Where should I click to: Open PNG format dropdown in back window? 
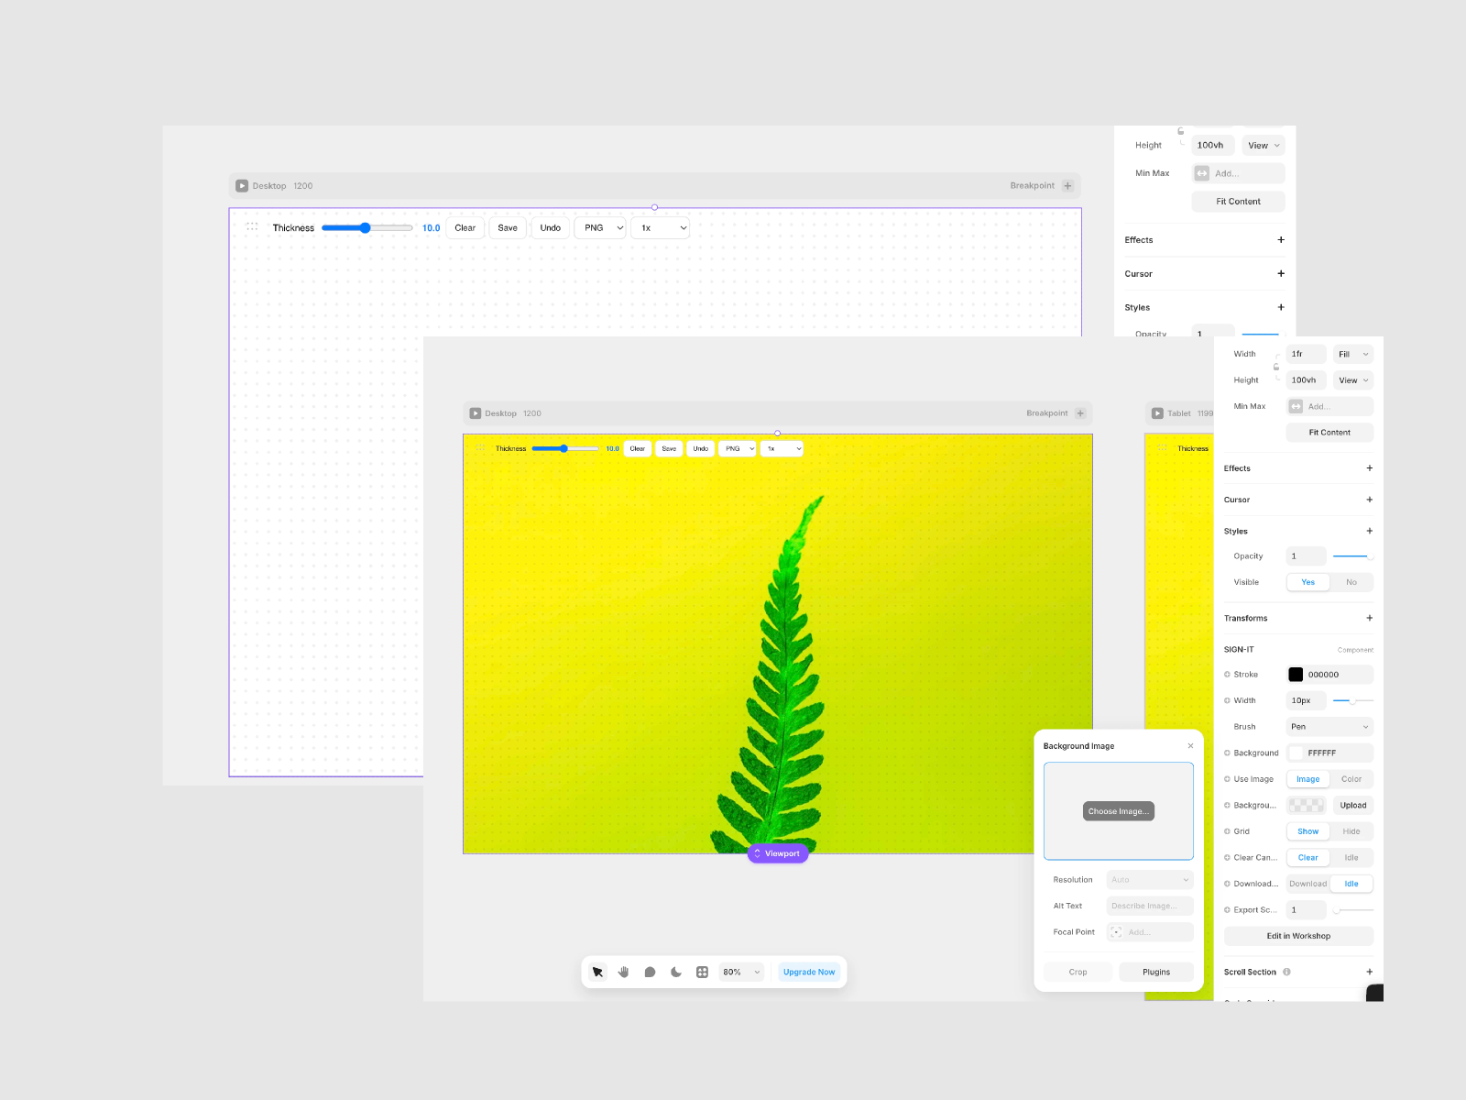(x=600, y=228)
